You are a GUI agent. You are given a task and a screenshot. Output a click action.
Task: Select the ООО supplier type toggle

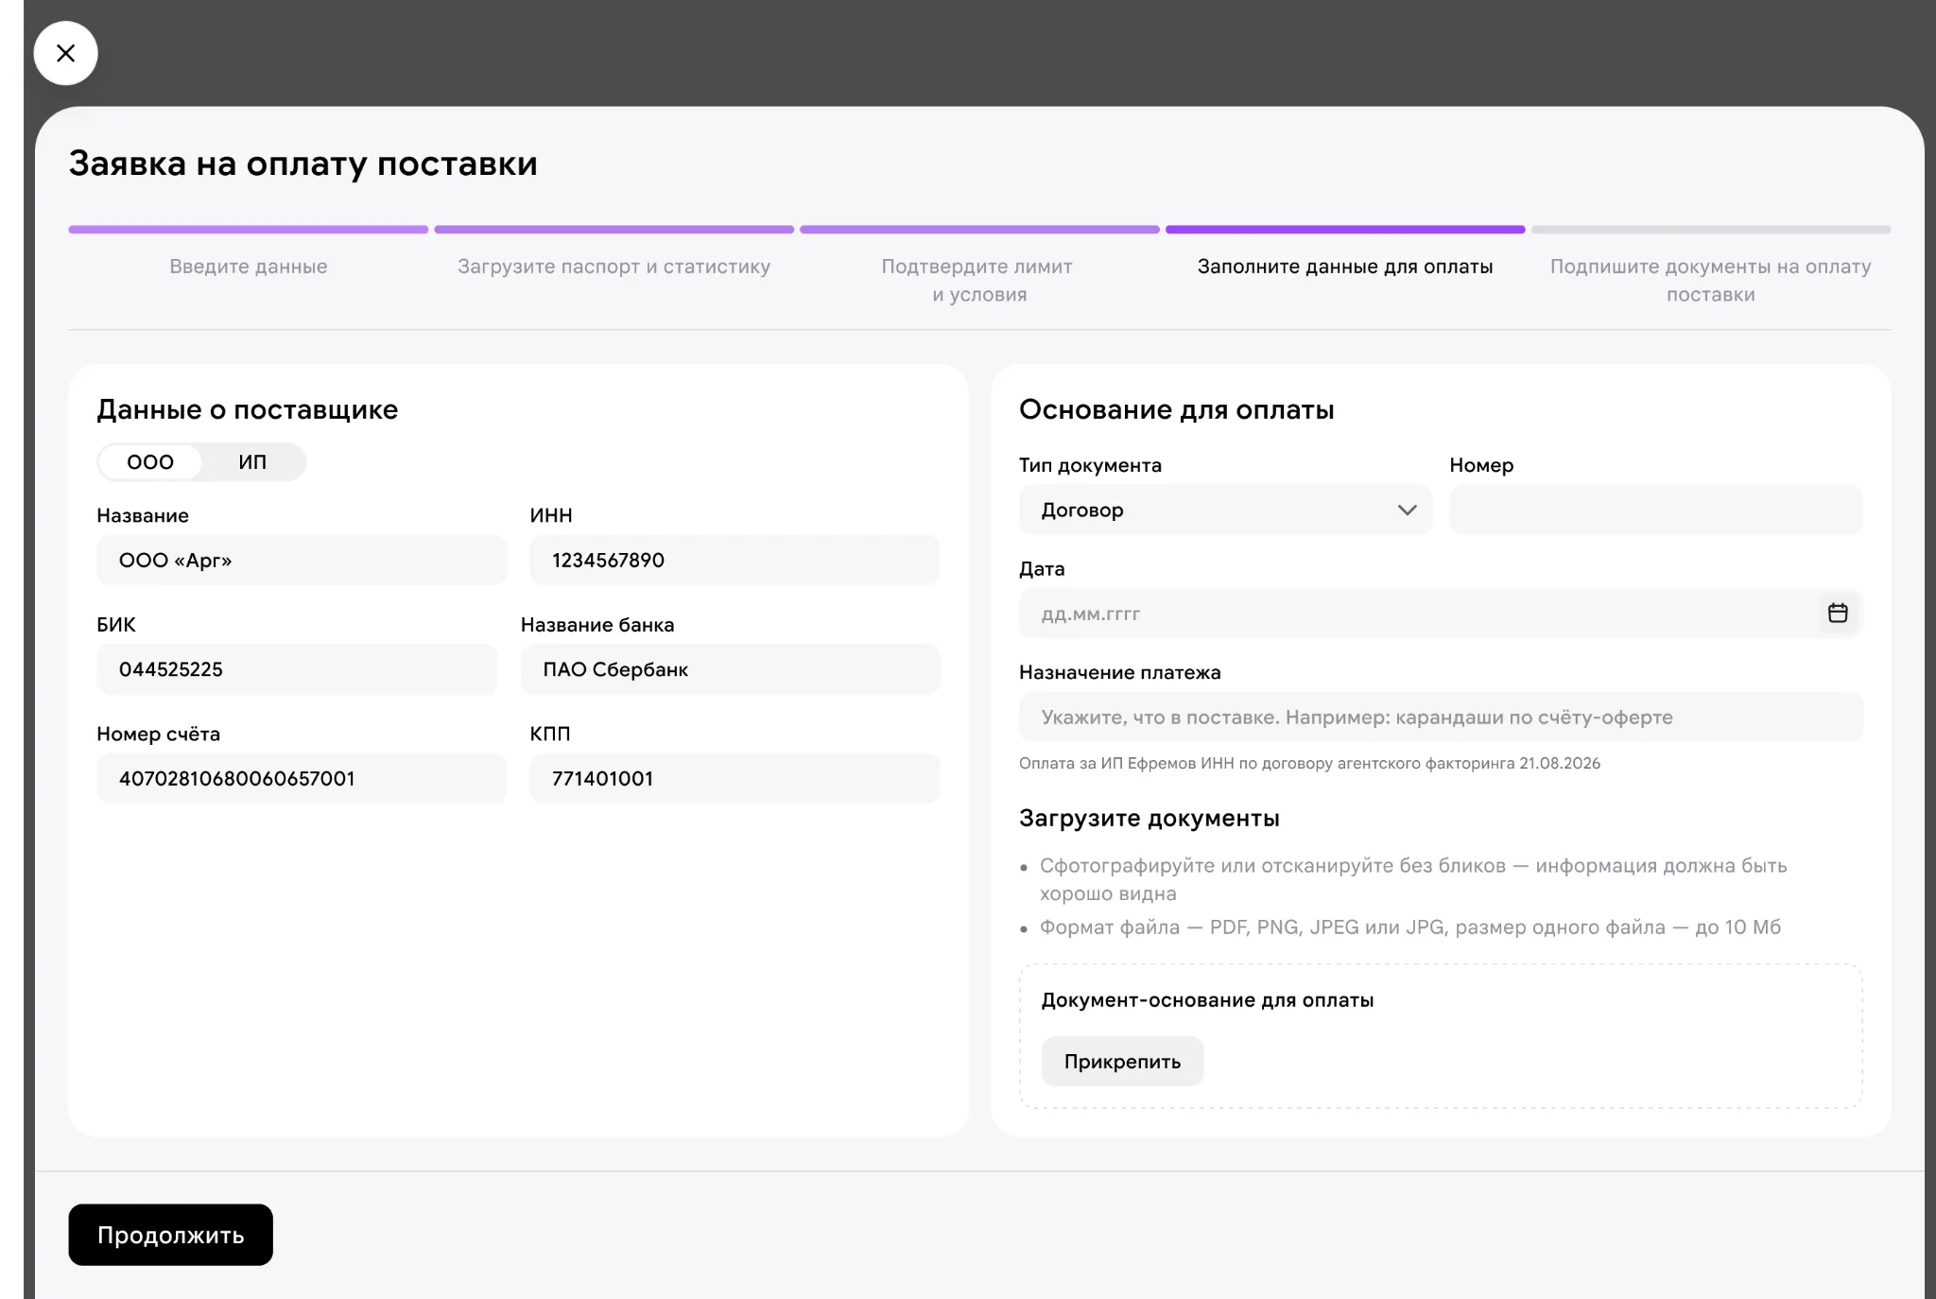pos(150,462)
